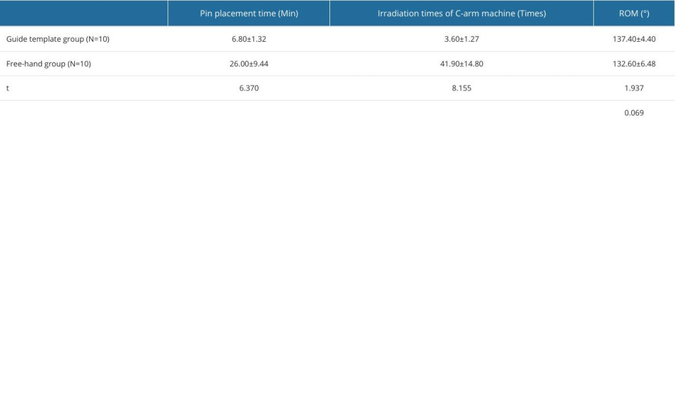Select the 'ROM (°)' column header
Image resolution: width=675 pixels, height=405 pixels.
pyautogui.click(x=634, y=13)
